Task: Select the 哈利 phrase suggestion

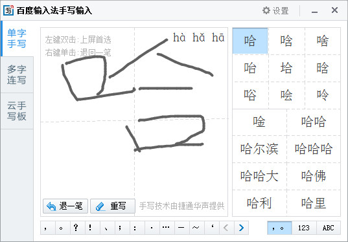Action: (259, 203)
